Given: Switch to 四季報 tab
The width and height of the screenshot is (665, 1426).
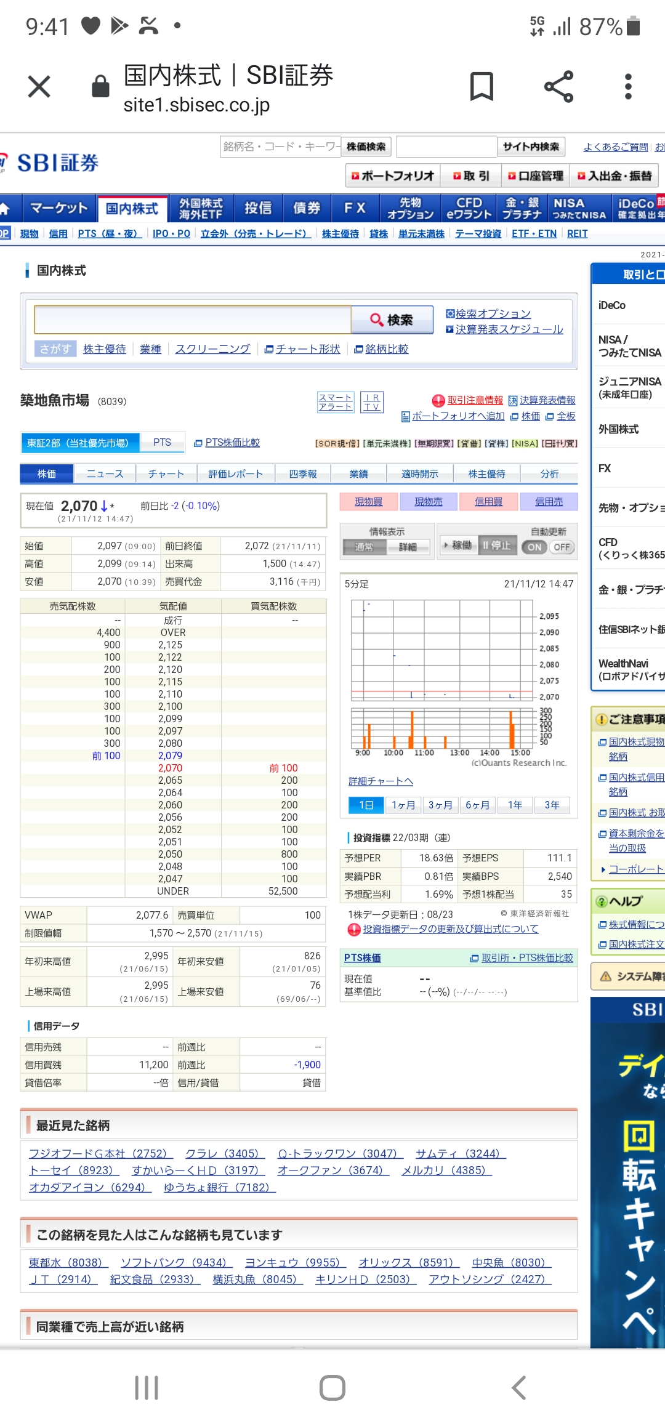Looking at the screenshot, I should pos(303,473).
